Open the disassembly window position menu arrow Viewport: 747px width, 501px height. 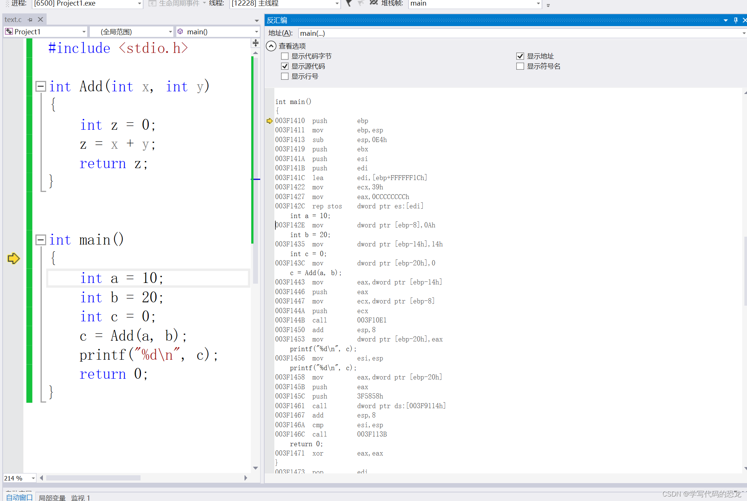pyautogui.click(x=725, y=20)
